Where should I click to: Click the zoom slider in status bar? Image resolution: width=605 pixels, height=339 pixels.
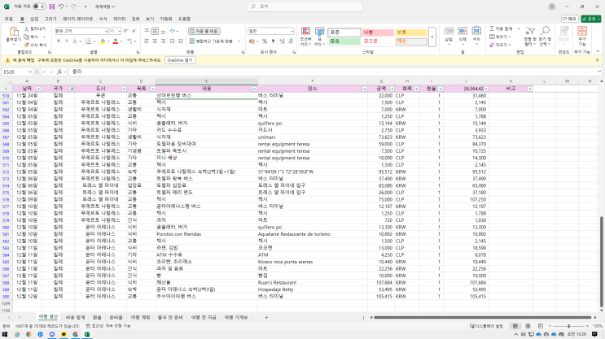click(x=569, y=326)
